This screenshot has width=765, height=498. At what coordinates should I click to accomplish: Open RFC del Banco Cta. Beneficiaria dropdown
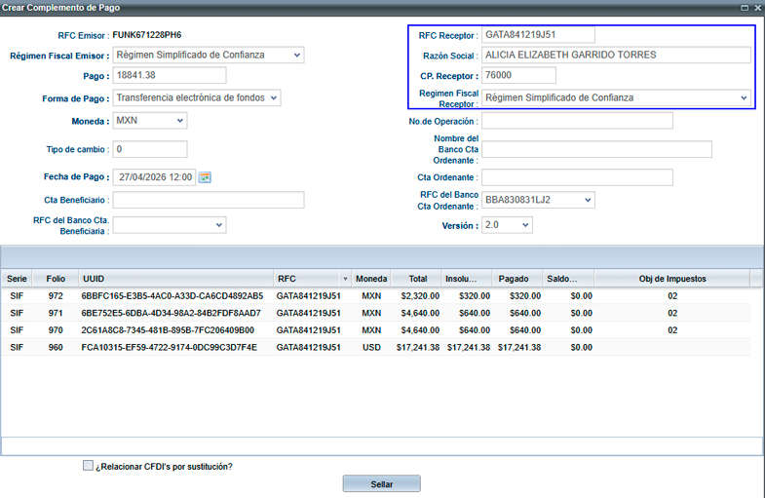pyautogui.click(x=218, y=225)
